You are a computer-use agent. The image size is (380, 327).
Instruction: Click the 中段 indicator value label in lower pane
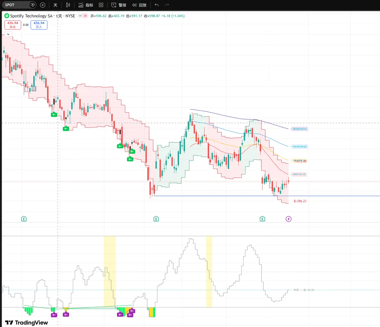click(304, 290)
